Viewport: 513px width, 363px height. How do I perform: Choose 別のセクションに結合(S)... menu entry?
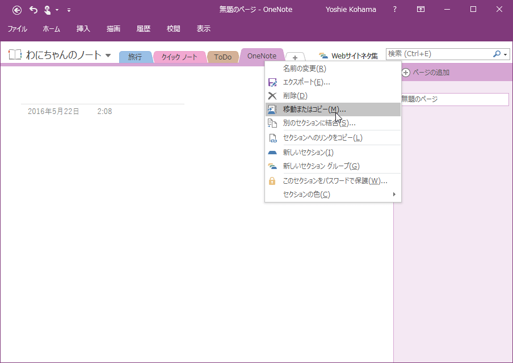click(333, 123)
